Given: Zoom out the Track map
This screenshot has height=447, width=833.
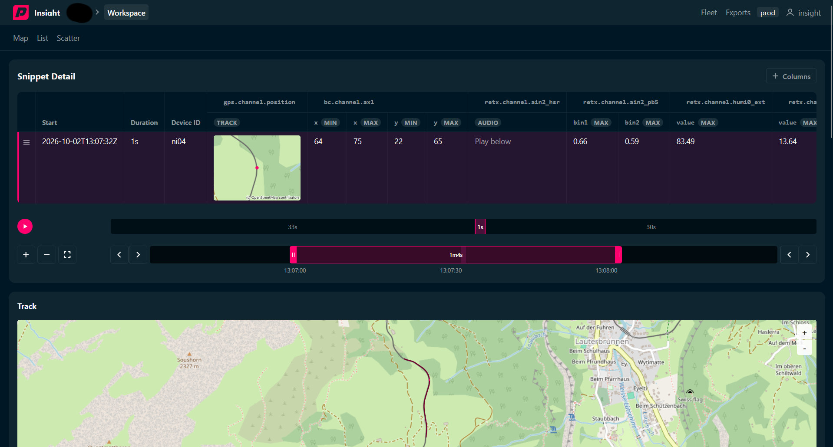Looking at the screenshot, I should (804, 348).
